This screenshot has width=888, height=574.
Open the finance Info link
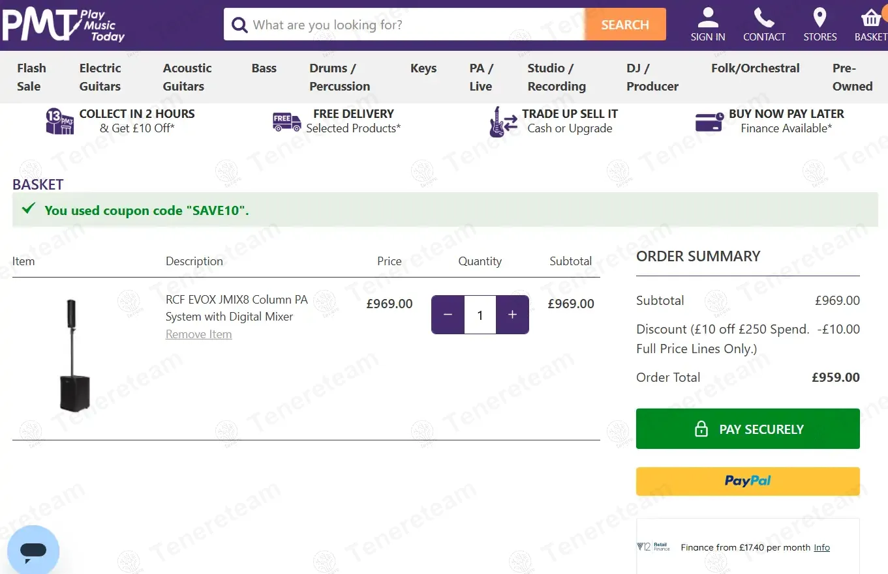click(x=822, y=547)
